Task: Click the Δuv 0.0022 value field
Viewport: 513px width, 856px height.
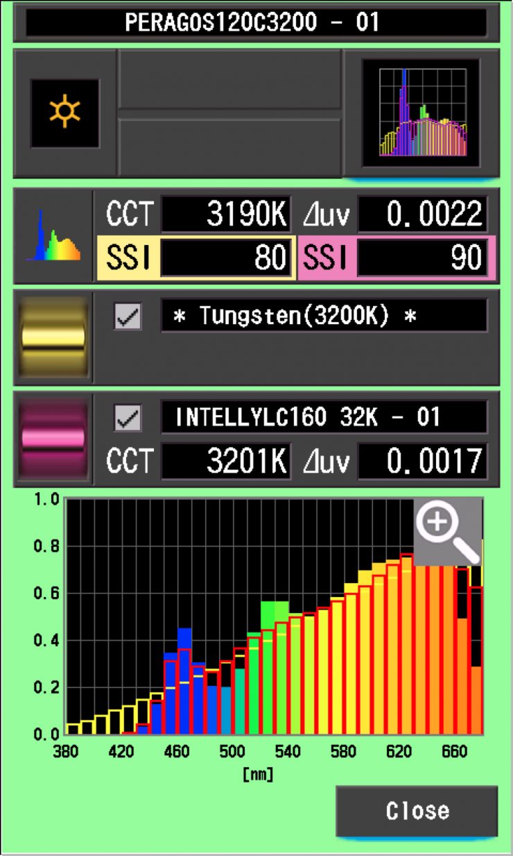Action: coord(422,216)
